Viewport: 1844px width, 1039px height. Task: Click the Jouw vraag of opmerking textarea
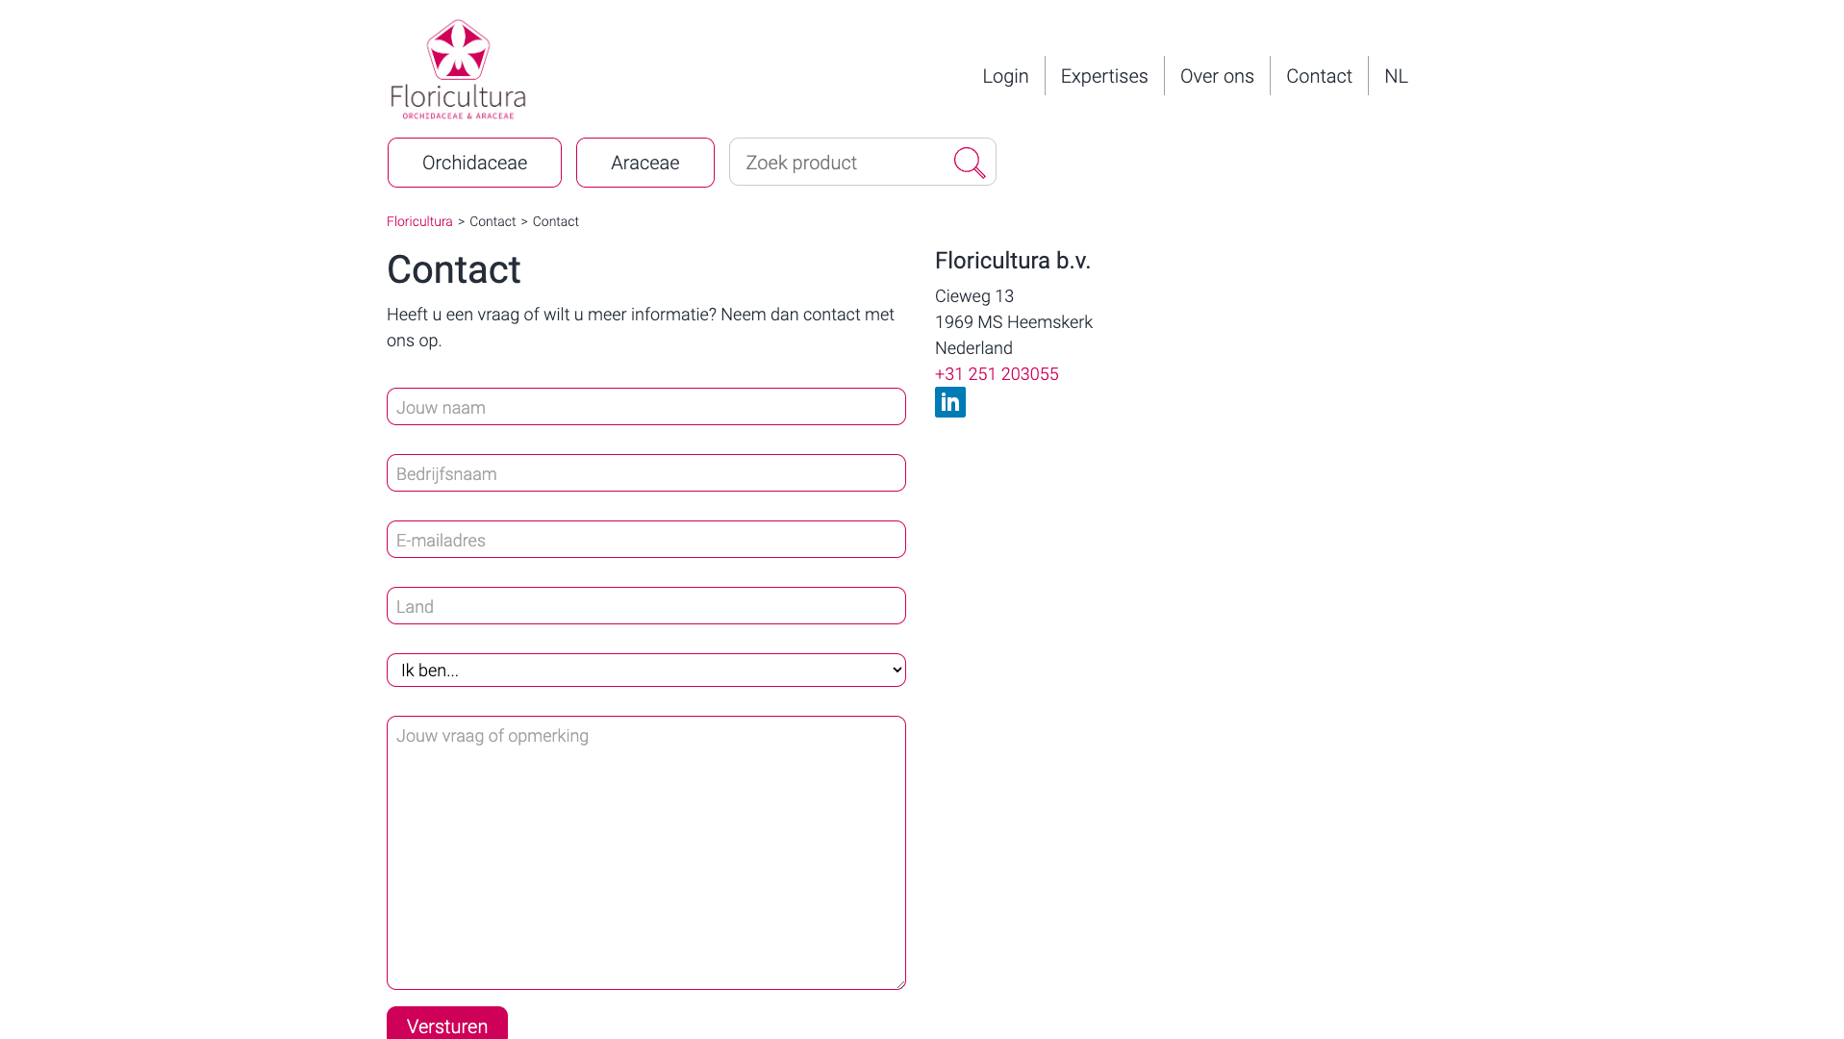click(645, 852)
